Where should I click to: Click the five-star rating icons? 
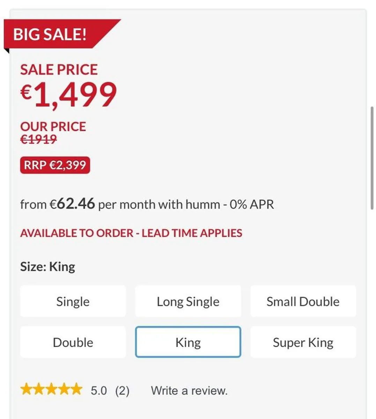click(51, 389)
